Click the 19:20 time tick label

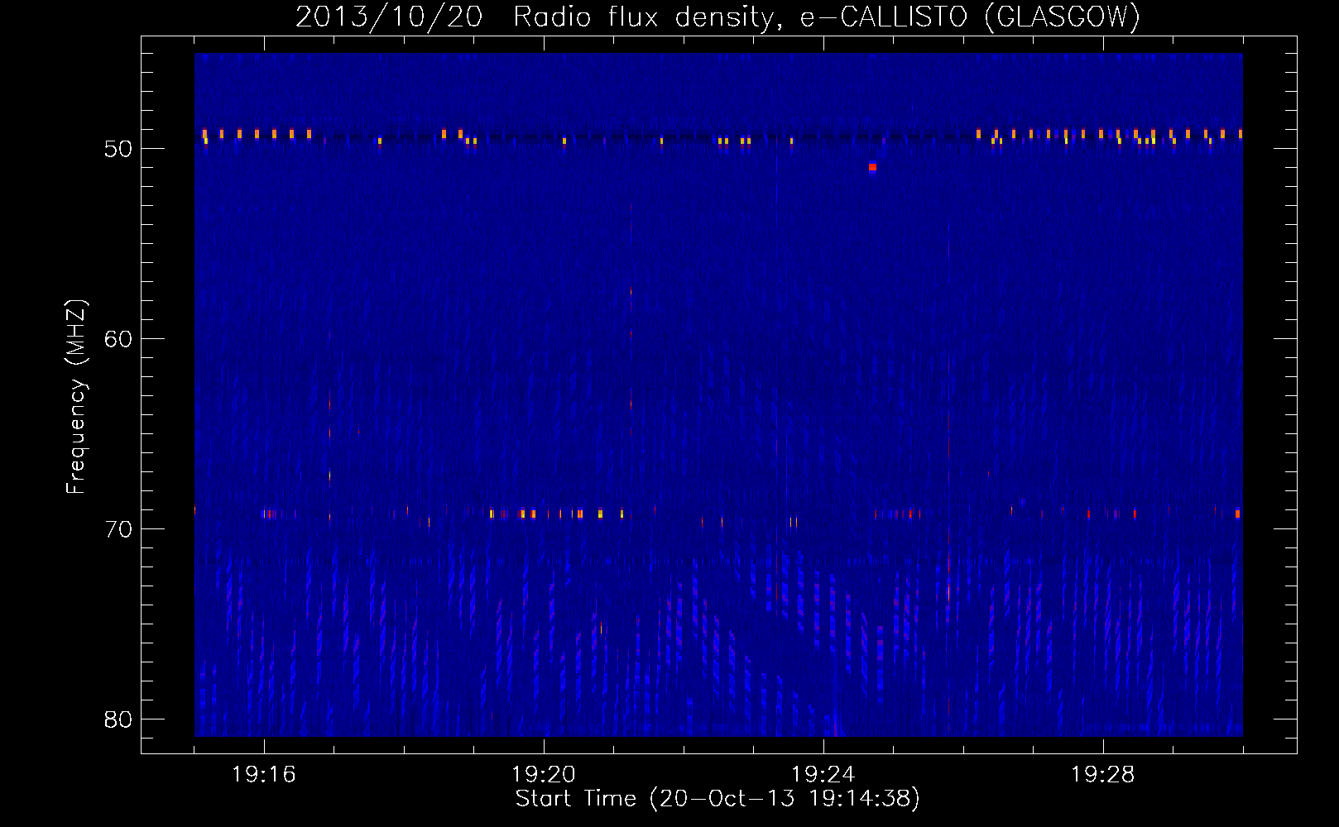pyautogui.click(x=544, y=774)
